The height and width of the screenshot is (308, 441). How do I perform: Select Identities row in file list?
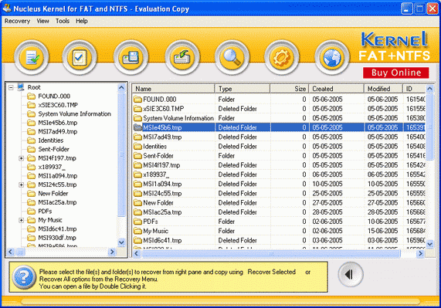pyautogui.click(x=279, y=147)
